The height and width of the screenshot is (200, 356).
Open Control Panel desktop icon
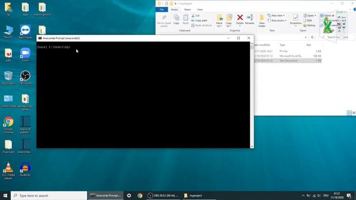click(x=8, y=101)
